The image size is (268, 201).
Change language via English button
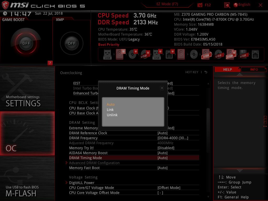click(x=244, y=5)
